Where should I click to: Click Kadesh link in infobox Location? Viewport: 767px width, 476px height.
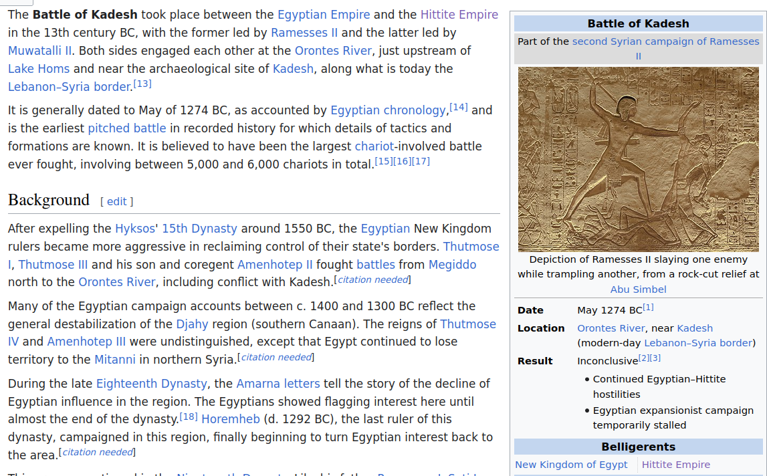[695, 329]
